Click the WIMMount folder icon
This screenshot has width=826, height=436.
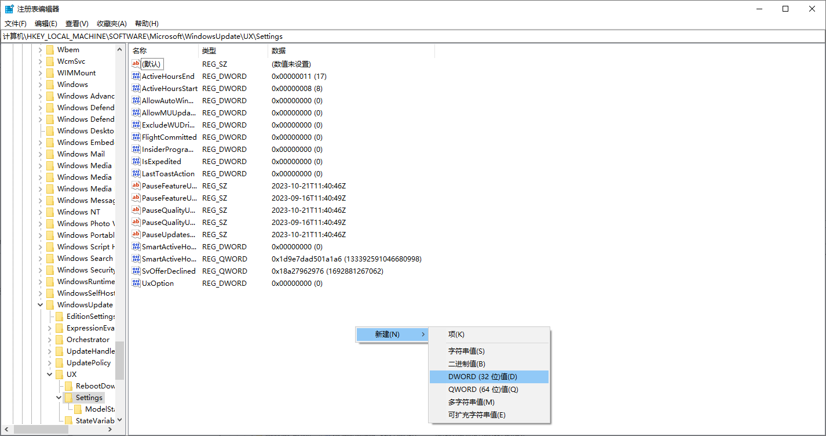tap(50, 72)
